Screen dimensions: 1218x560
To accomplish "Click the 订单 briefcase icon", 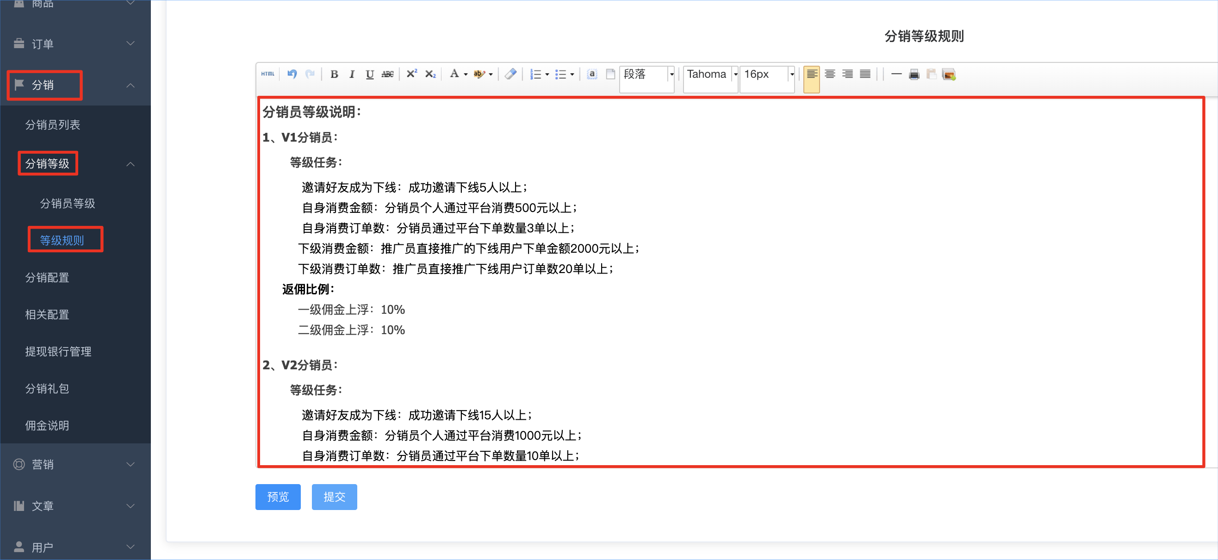I will coord(19,44).
